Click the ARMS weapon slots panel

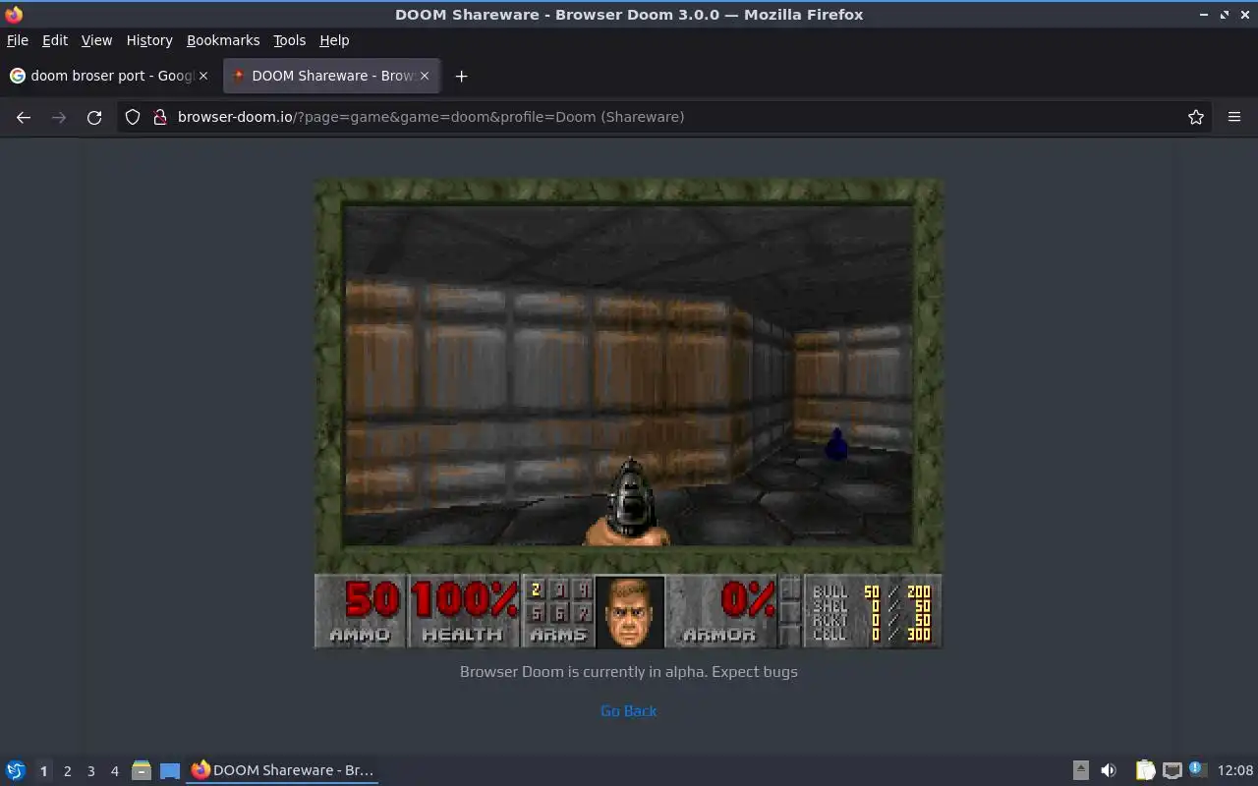click(x=558, y=611)
